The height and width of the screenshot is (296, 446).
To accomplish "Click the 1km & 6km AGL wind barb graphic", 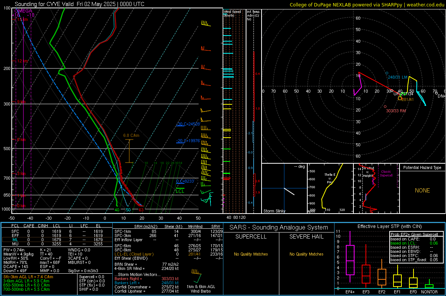I will (x=196, y=275).
